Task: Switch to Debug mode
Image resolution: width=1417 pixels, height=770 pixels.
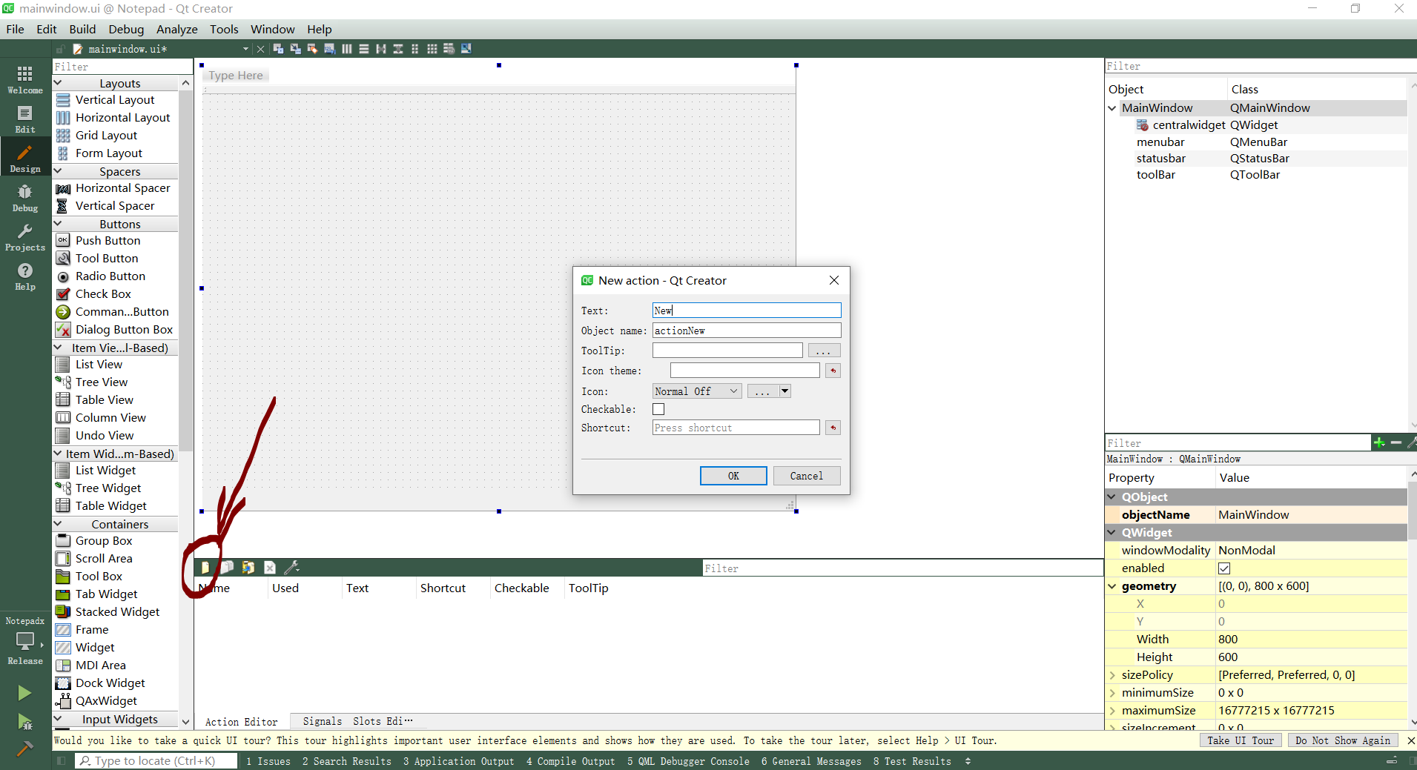Action: (25, 198)
